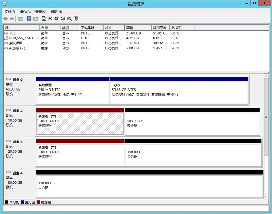Select the (C:) drive icon in volume list
Image resolution: width=272 pixels, height=214 pixels.
(x=6, y=33)
